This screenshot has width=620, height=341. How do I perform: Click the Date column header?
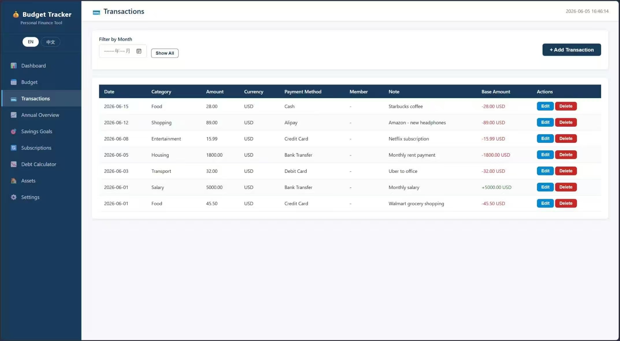click(x=109, y=92)
